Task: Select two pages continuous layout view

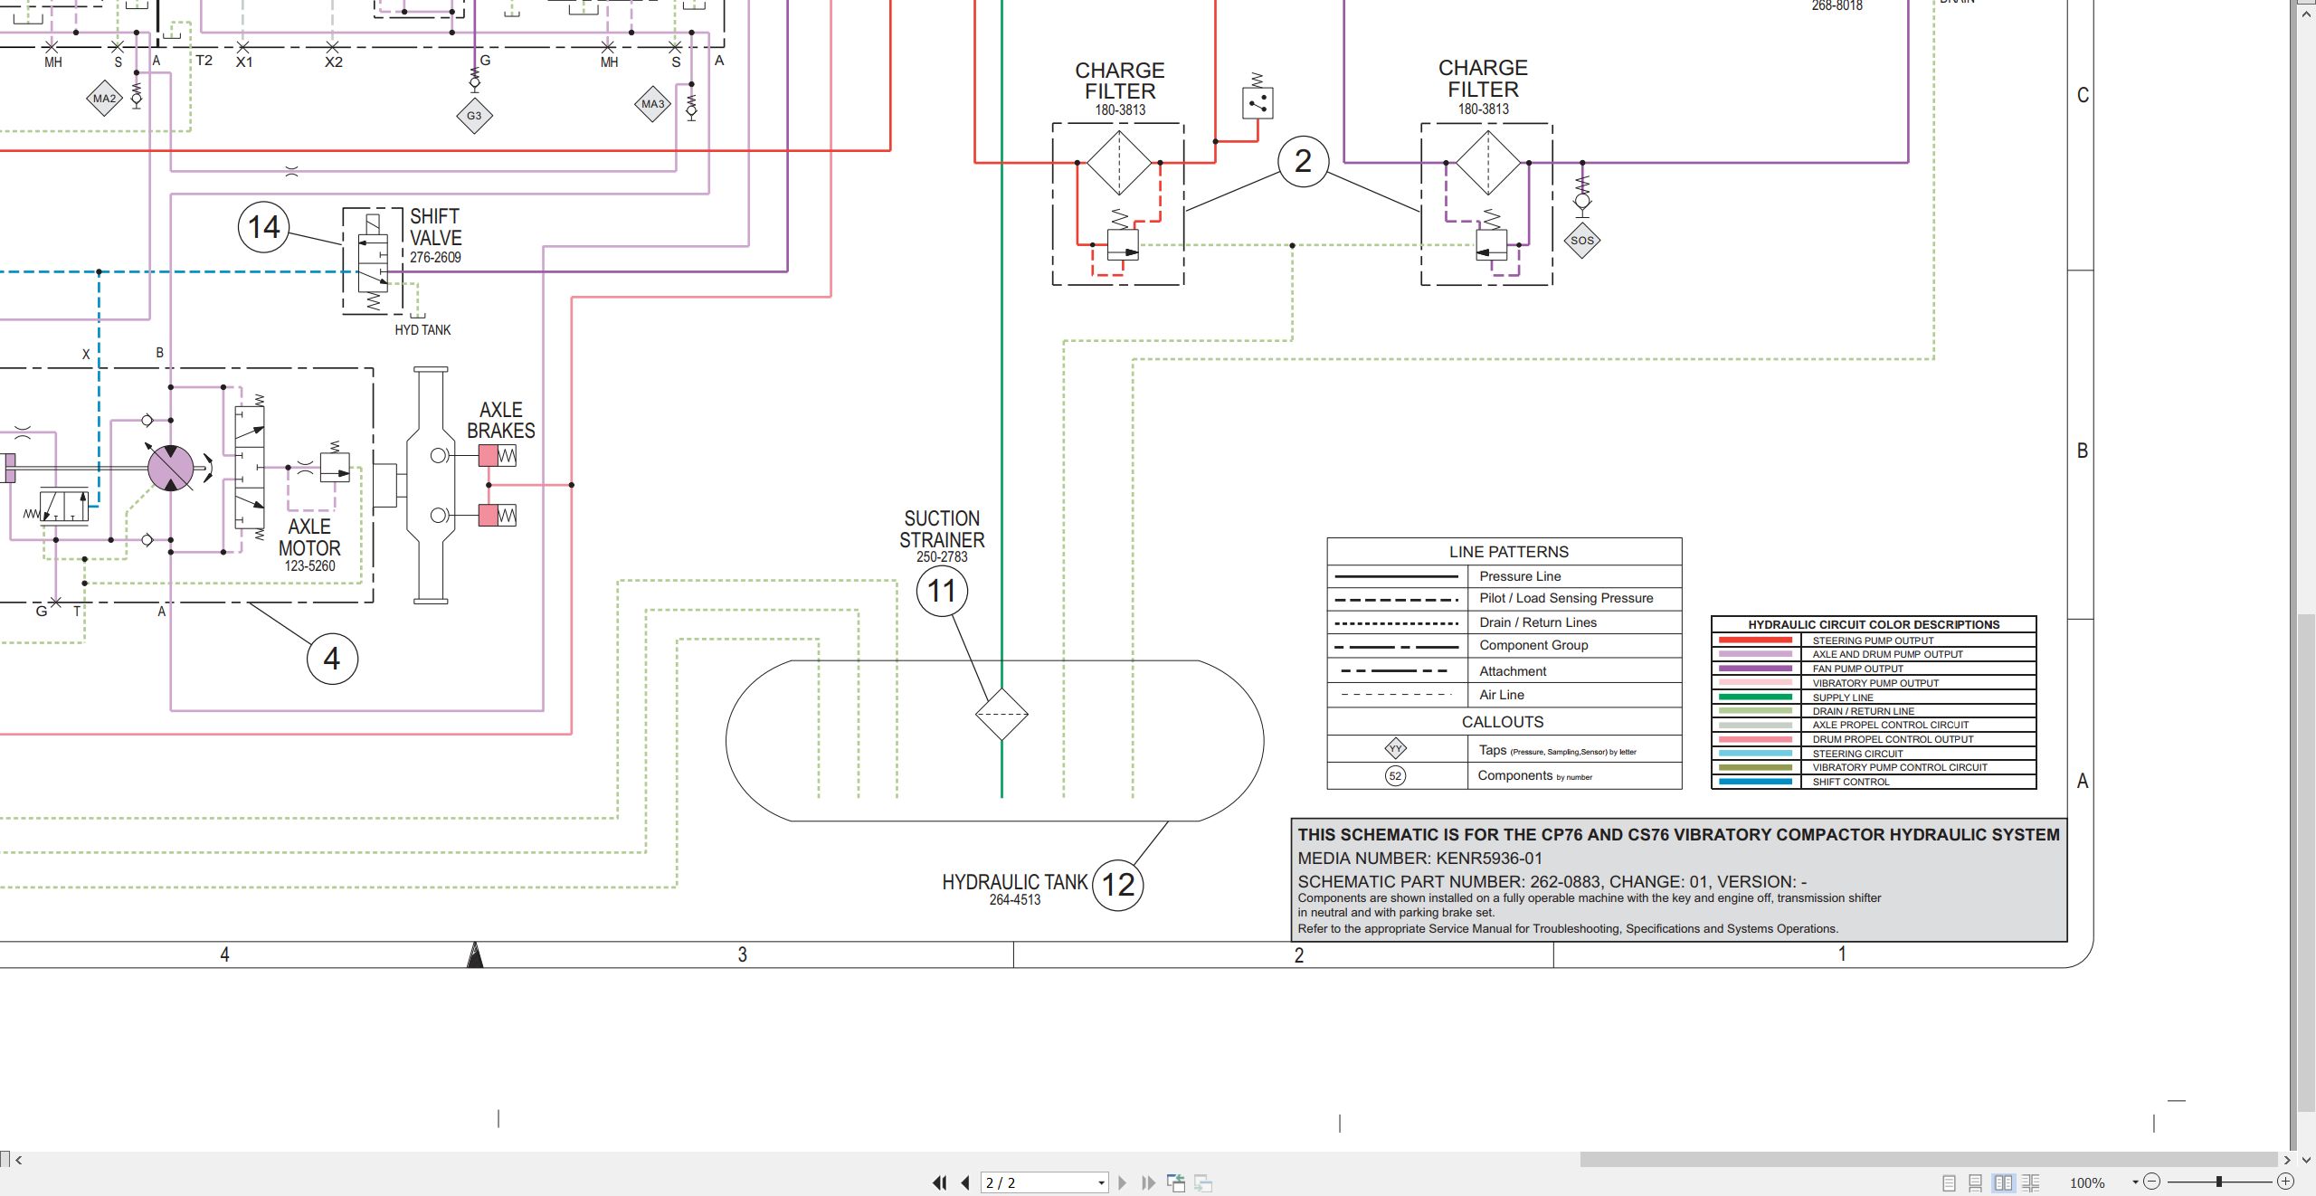Action: pyautogui.click(x=2031, y=1182)
